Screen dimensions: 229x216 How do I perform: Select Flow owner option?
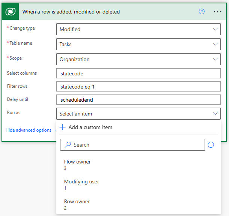point(139,165)
